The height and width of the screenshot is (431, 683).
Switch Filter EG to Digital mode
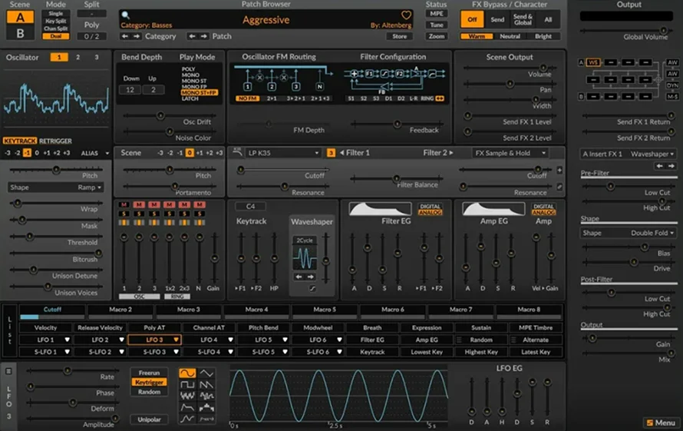(430, 205)
